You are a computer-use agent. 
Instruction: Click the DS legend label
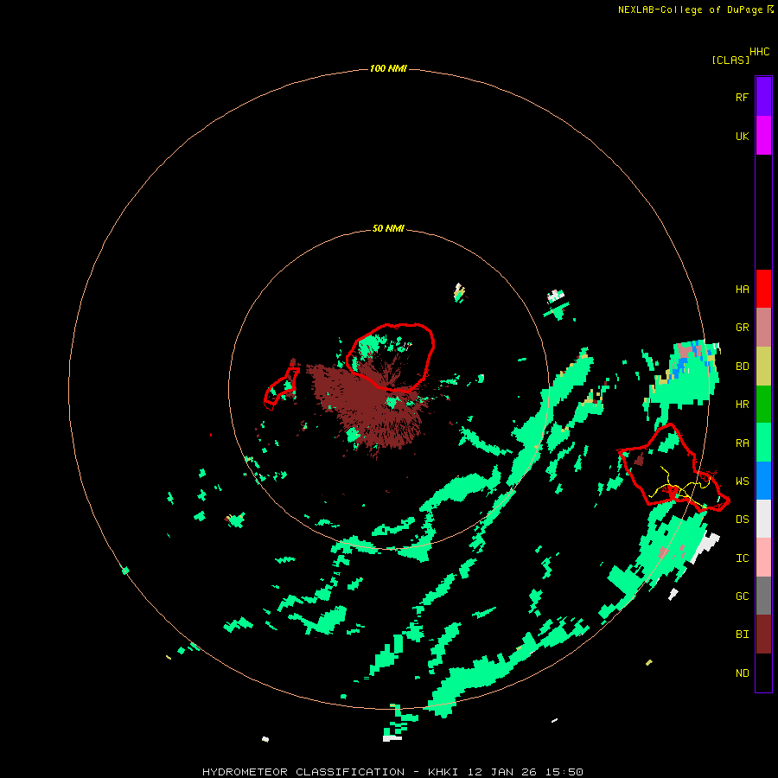point(742,519)
